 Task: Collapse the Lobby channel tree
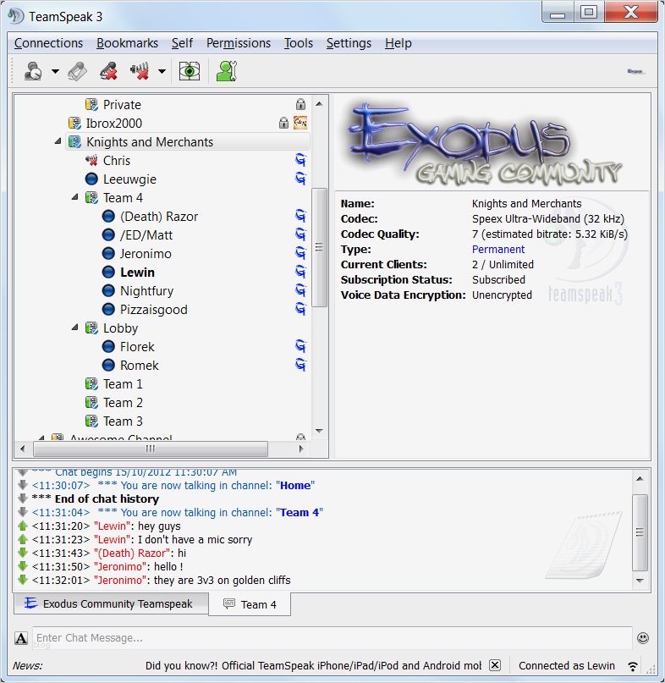[x=75, y=328]
